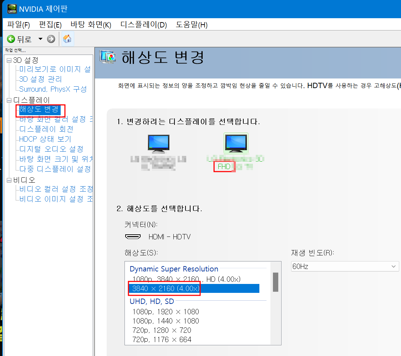Select 1080p, 1440 × 1080 resolution
Viewport: 401px width, 356px height.
click(166, 321)
